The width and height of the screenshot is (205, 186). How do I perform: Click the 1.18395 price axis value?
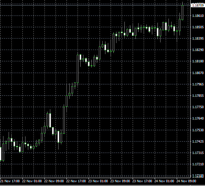click(x=198, y=39)
